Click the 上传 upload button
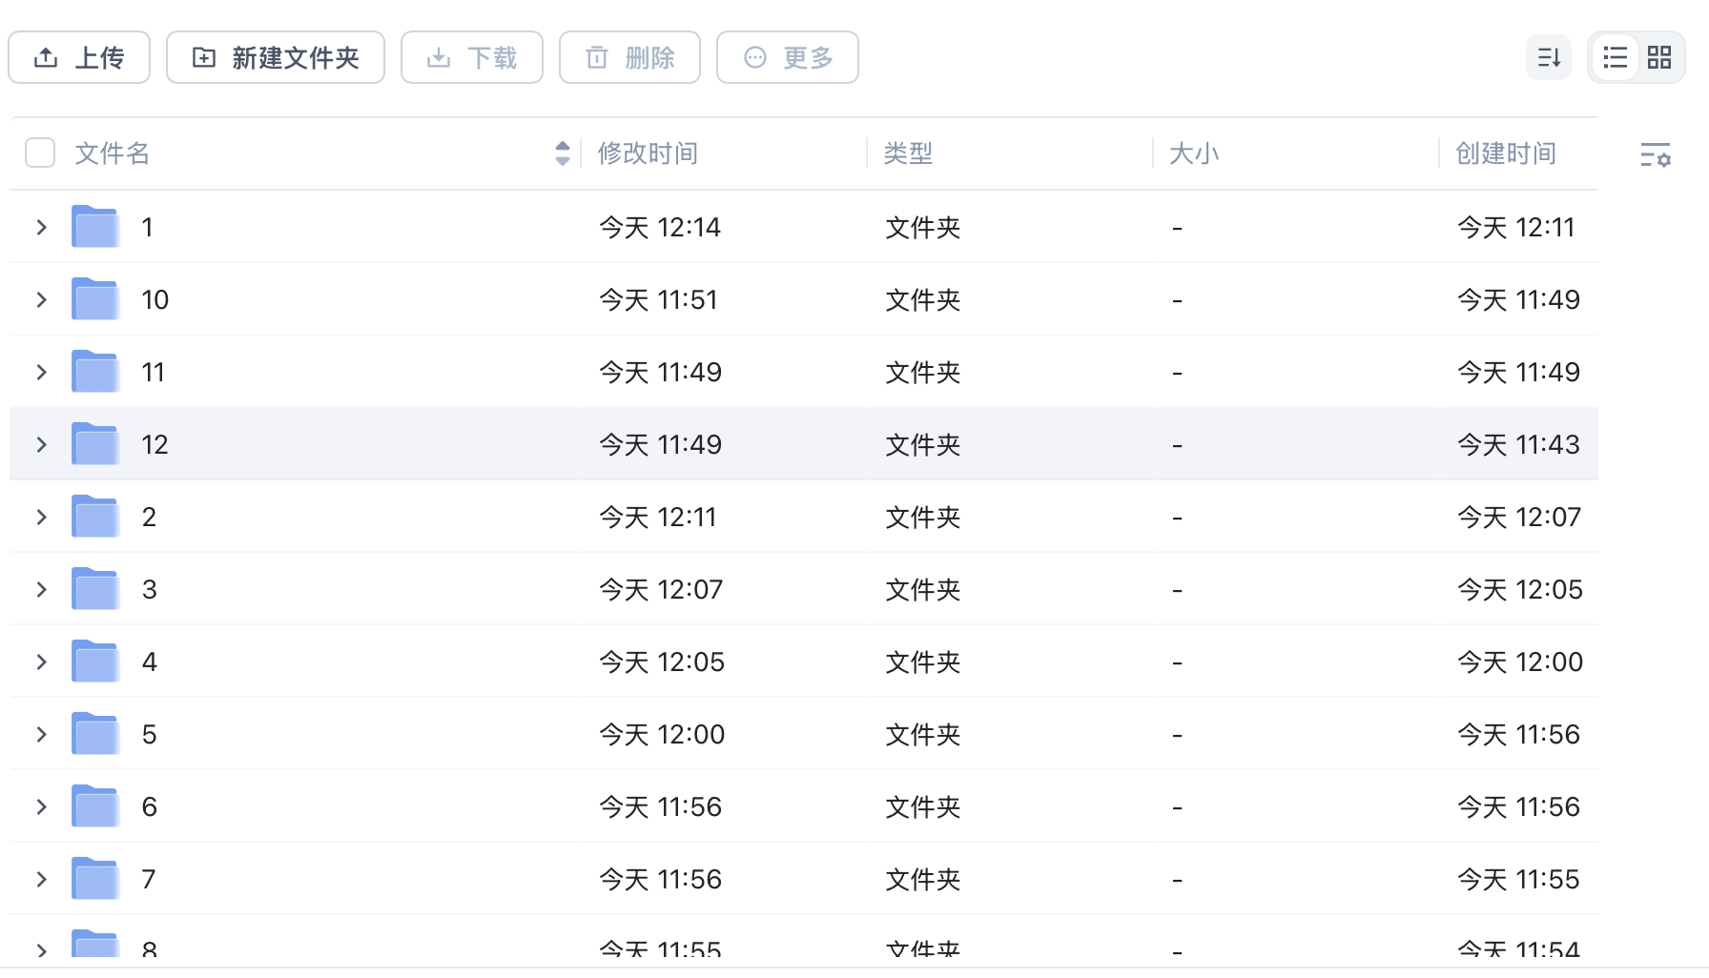 79,58
